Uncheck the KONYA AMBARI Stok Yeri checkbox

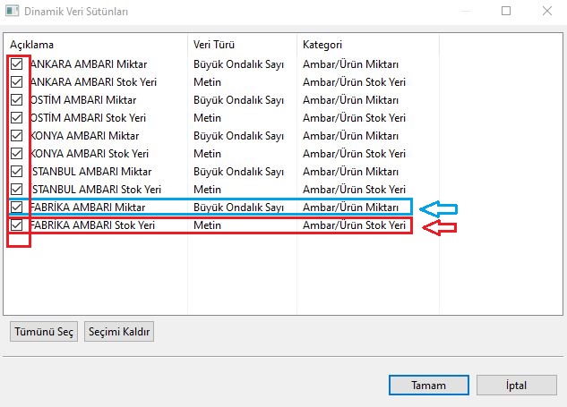[x=17, y=154]
